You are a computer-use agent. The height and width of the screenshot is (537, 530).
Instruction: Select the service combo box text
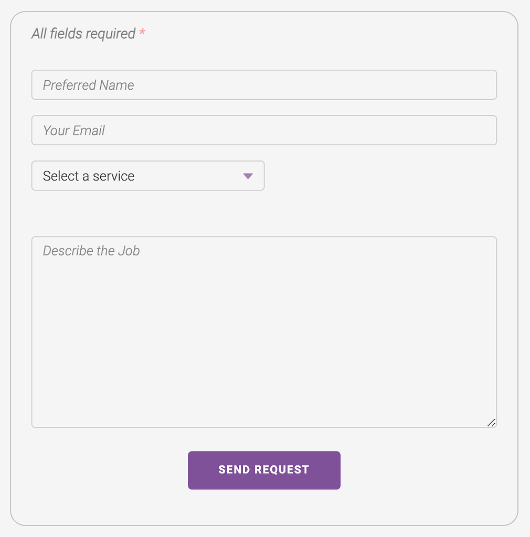88,176
